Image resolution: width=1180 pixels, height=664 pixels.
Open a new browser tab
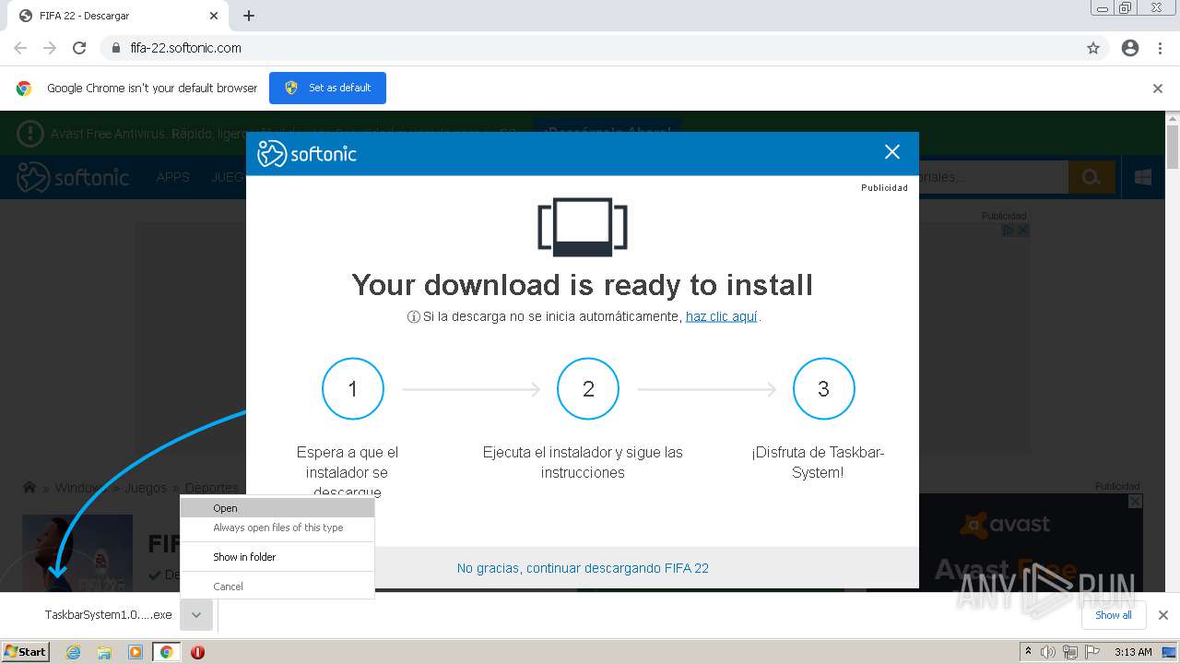pyautogui.click(x=249, y=16)
